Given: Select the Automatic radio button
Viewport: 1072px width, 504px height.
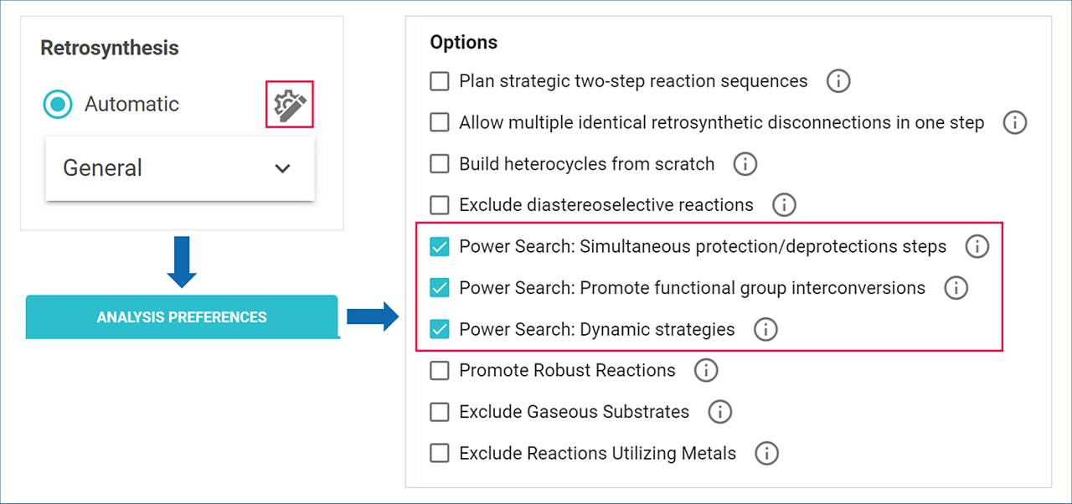Looking at the screenshot, I should (x=58, y=105).
